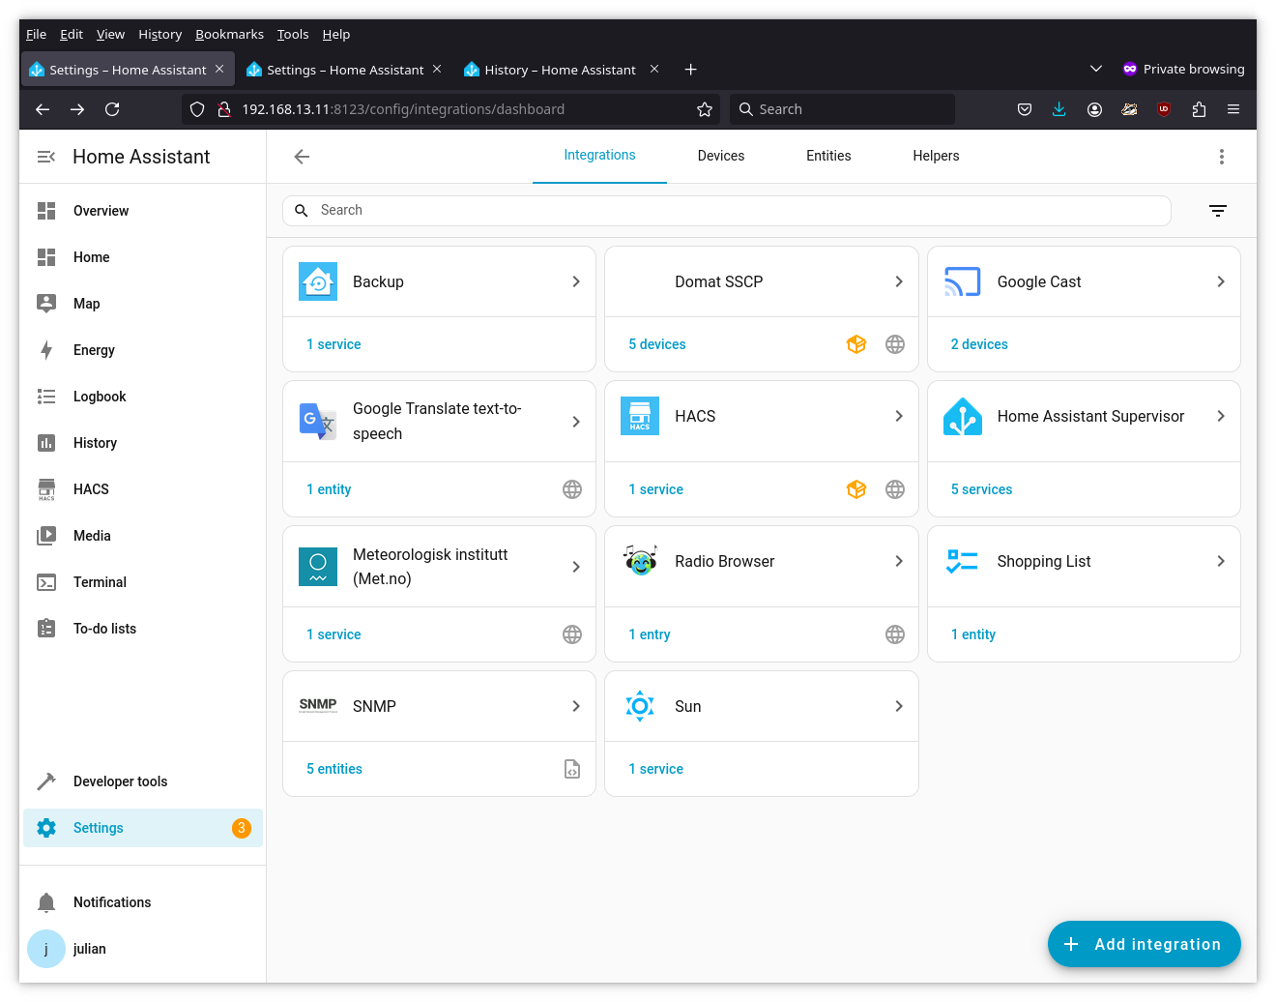Screen dimensions: 1276x1002
Task: Open the 5 devices link on Domat SSCP
Action: [657, 344]
